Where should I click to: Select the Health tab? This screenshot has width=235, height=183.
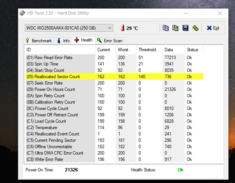pyautogui.click(x=83, y=40)
